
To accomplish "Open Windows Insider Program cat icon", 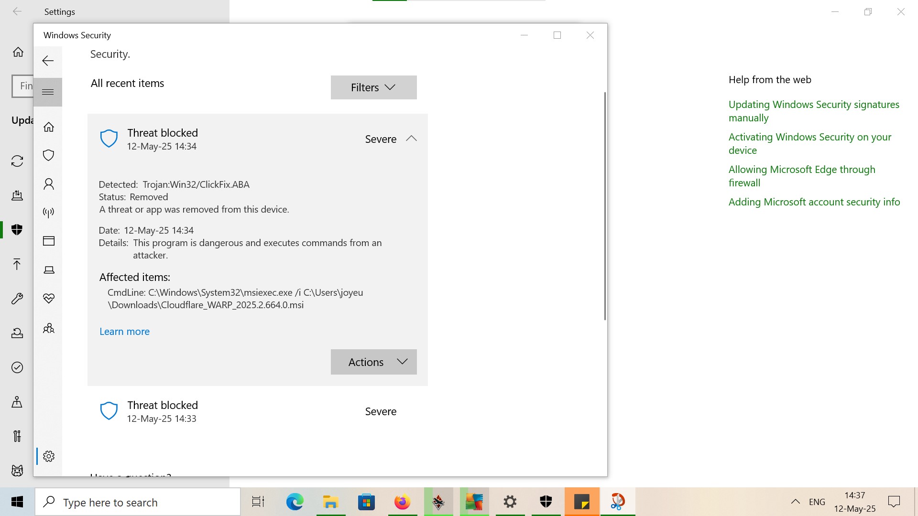I will pos(17,471).
